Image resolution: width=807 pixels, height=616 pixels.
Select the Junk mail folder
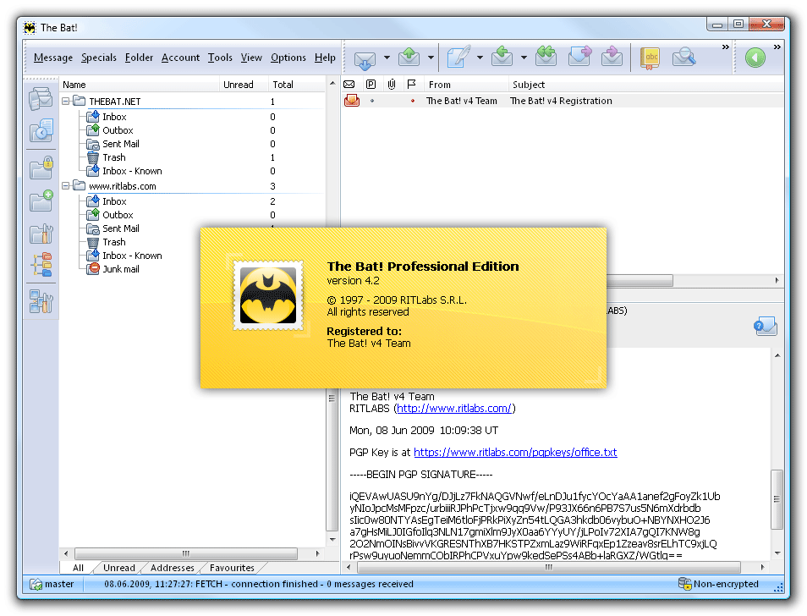(121, 269)
